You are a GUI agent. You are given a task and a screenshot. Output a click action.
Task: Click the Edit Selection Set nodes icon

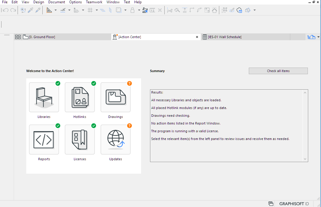click(x=224, y=10)
